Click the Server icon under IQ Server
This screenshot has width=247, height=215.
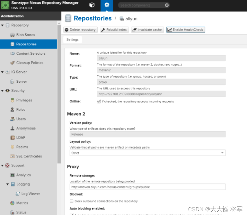click(13, 81)
